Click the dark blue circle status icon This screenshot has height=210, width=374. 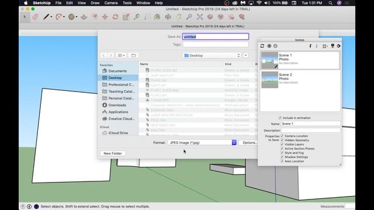(x=36, y=206)
